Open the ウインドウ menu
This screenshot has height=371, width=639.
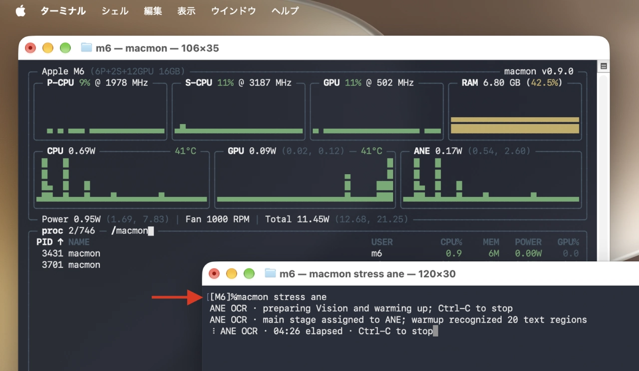233,11
